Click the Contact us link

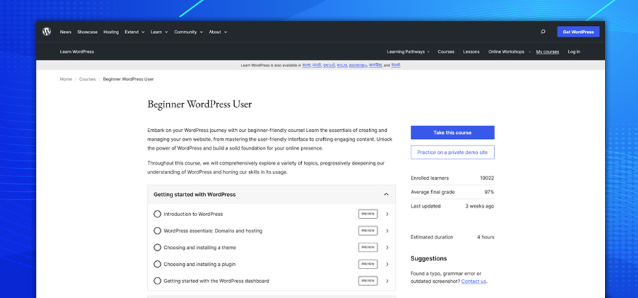pos(474,281)
